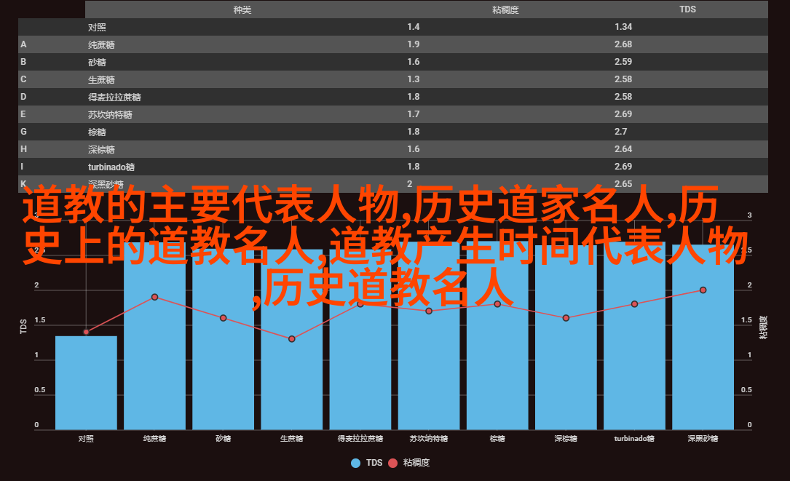The height and width of the screenshot is (481, 790).
Task: Click the red viscosity point above 纯蔗糖
Action: [154, 297]
